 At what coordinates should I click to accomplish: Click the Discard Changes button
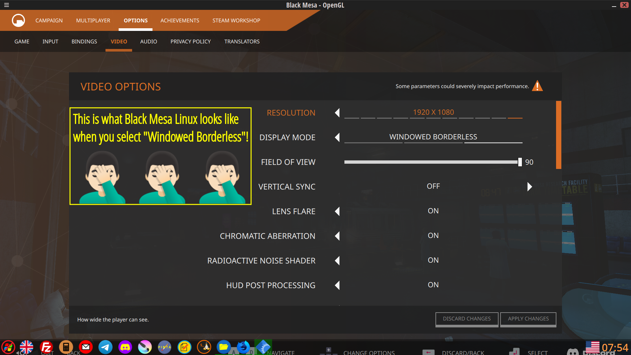[x=467, y=319]
